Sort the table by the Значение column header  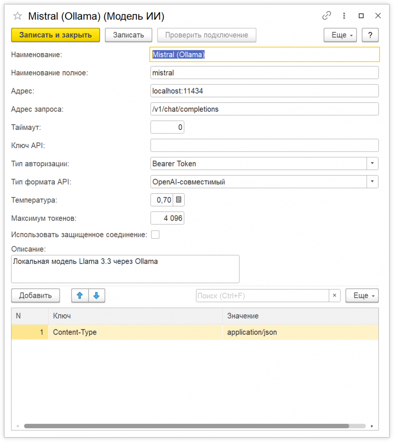300,316
